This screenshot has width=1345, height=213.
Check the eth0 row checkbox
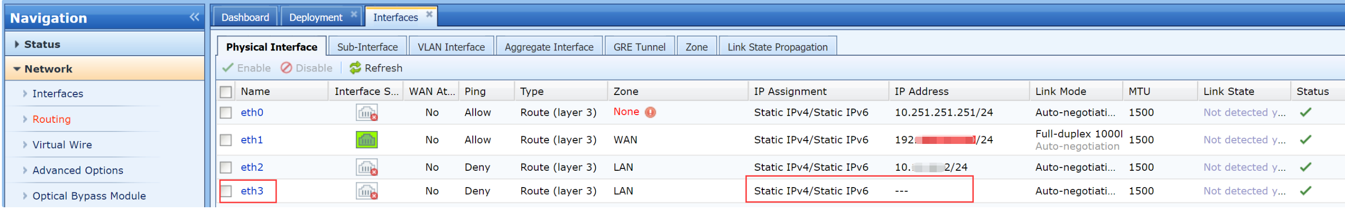pos(226,113)
